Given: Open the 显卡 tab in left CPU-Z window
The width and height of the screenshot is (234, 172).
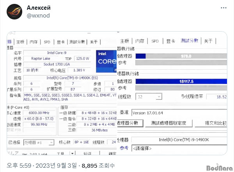Looking at the screenshot, I should (61, 42).
